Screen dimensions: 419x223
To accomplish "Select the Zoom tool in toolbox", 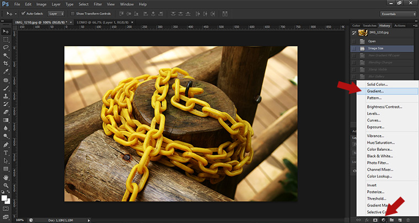I will pos(6,186).
